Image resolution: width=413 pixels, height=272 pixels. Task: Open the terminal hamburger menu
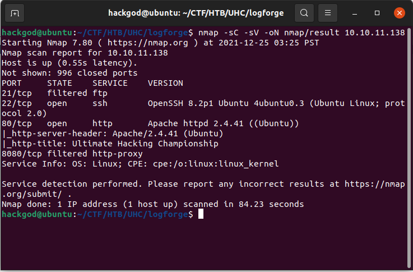click(x=329, y=13)
